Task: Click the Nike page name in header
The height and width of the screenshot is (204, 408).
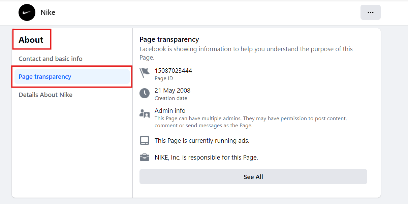Action: tap(48, 12)
